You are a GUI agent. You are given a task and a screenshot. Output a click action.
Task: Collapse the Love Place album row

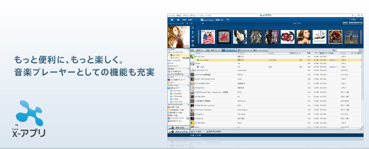(196, 57)
